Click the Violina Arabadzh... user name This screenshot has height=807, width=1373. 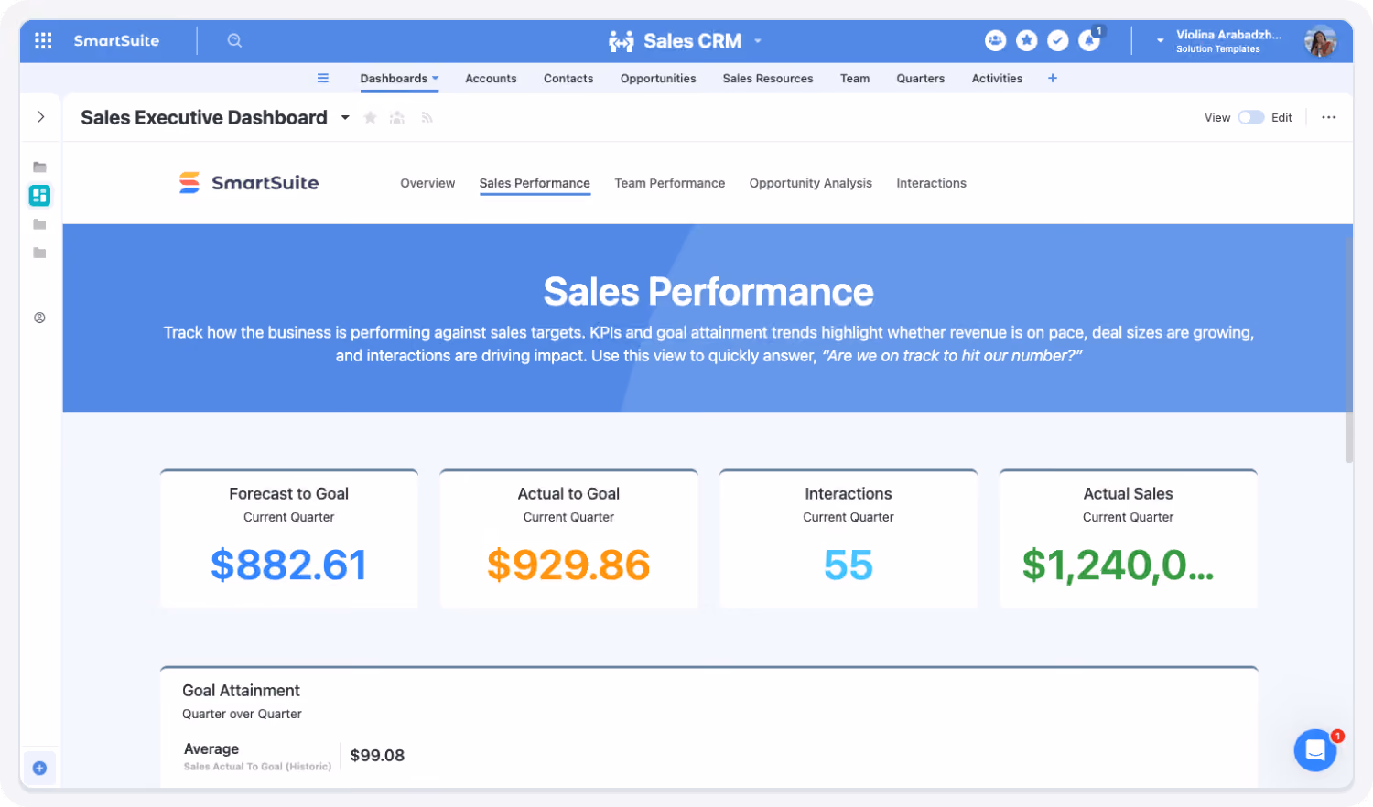pyautogui.click(x=1229, y=35)
